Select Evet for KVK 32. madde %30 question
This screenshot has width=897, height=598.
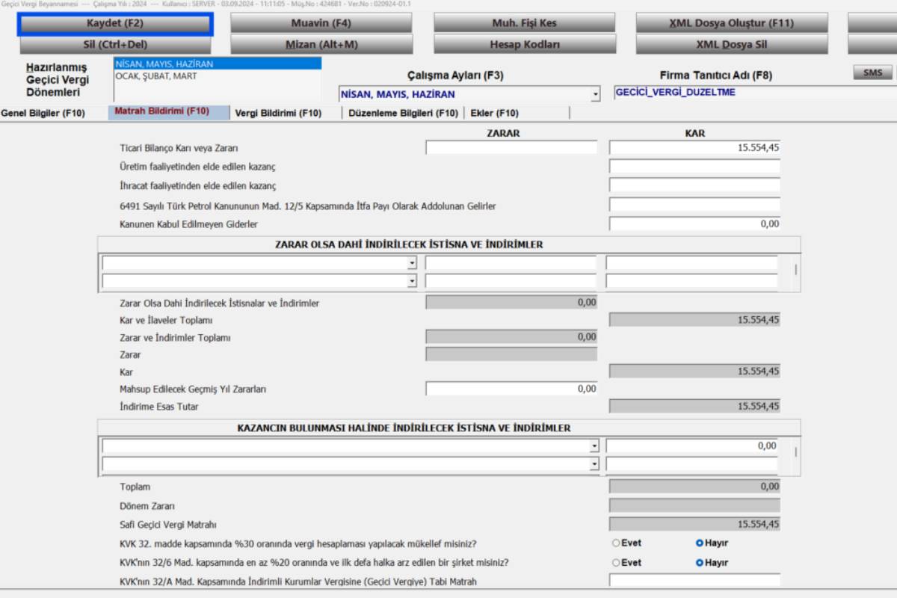point(617,543)
